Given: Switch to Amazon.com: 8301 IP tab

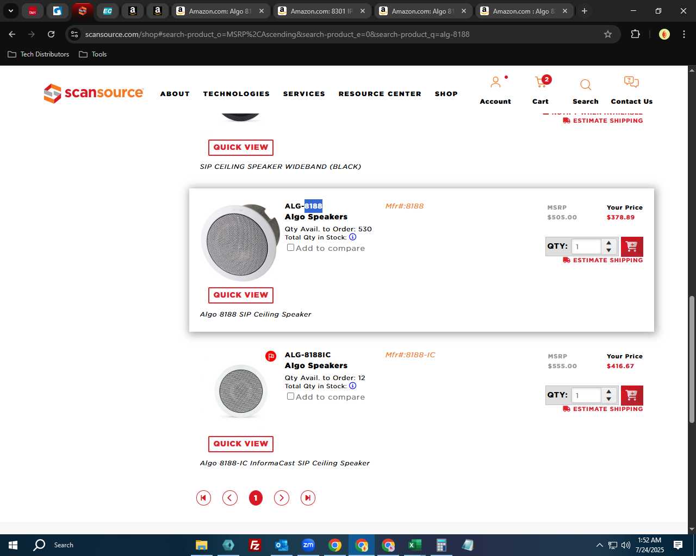Looking at the screenshot, I should click(321, 11).
